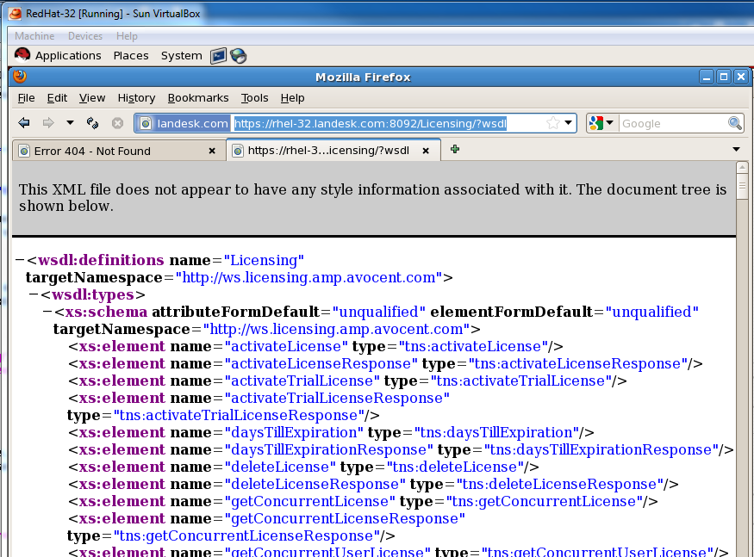The width and height of the screenshot is (754, 557).
Task: Open the Firefox Help menu
Action: click(x=292, y=98)
